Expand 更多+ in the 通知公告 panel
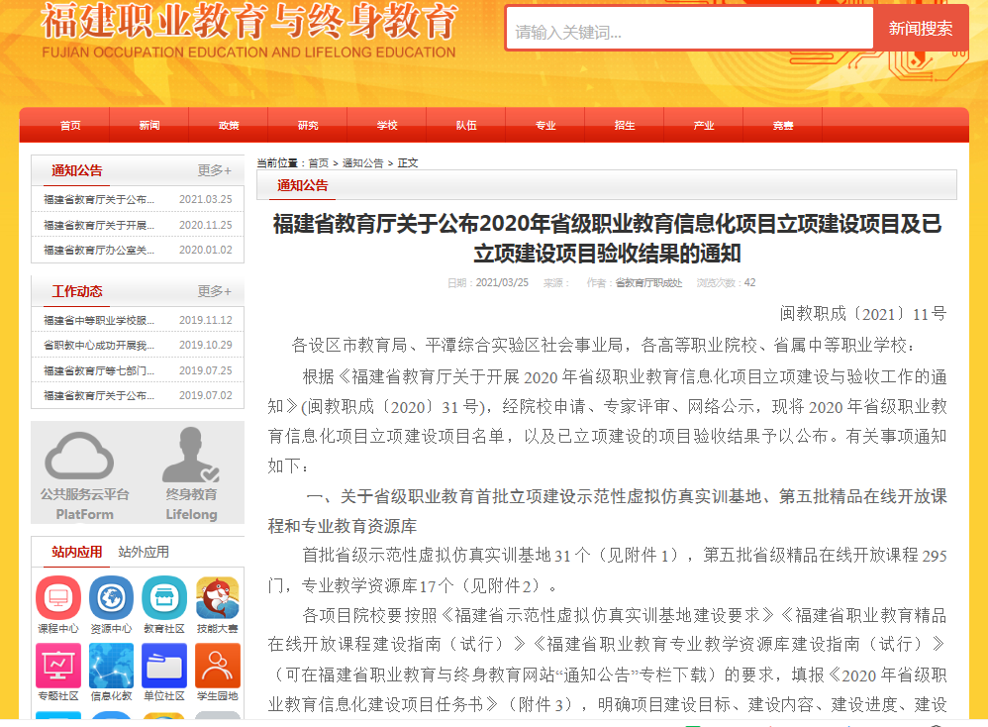Viewport: 988px width, 727px height. pos(214,170)
